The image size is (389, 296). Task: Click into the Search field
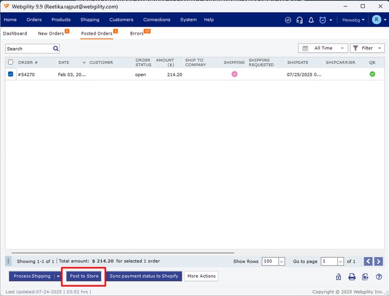point(32,49)
